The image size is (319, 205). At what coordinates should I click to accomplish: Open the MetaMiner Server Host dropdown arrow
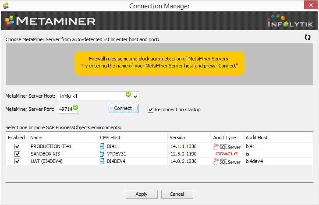tap(135, 96)
